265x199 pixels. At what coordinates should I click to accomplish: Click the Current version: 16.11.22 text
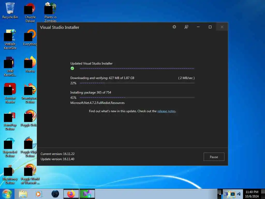coord(57,154)
